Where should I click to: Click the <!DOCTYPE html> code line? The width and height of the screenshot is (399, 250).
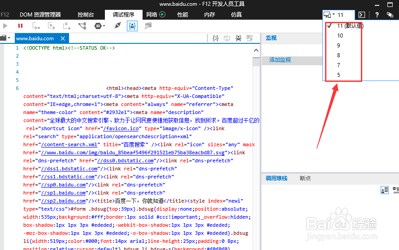click(x=69, y=48)
